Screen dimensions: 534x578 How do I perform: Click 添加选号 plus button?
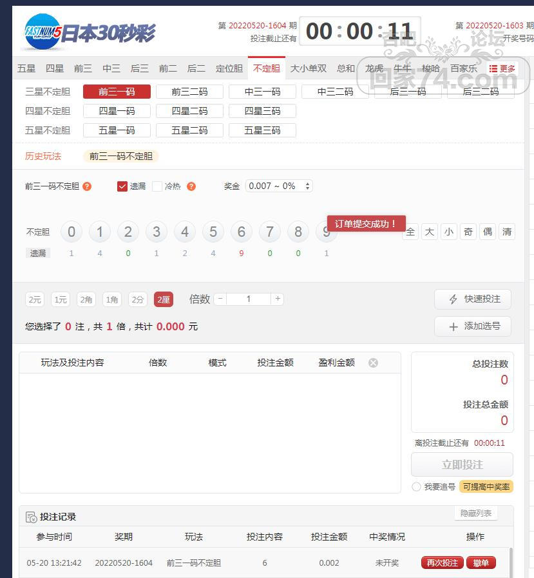pyautogui.click(x=473, y=326)
